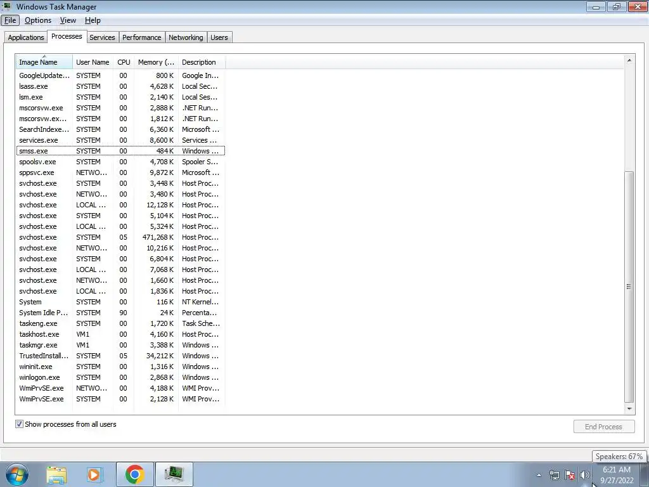Sort by Description column header
Viewport: 649px width, 487px height.
click(x=202, y=62)
